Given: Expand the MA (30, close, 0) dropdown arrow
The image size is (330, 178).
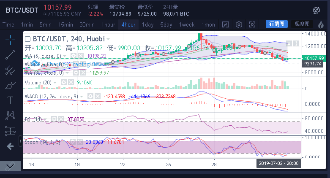Looking at the screenshot, I should [x=67, y=73].
